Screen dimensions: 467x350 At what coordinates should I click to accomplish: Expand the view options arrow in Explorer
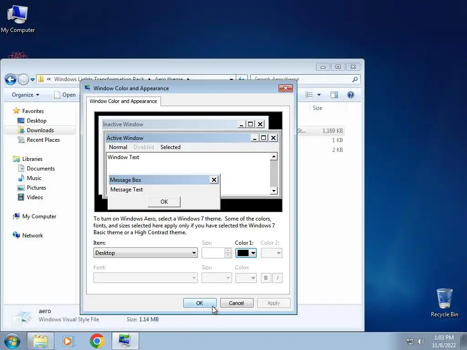point(319,95)
